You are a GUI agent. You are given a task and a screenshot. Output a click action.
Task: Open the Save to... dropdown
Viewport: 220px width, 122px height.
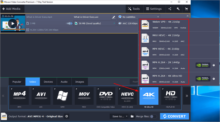[x=119, y=116]
